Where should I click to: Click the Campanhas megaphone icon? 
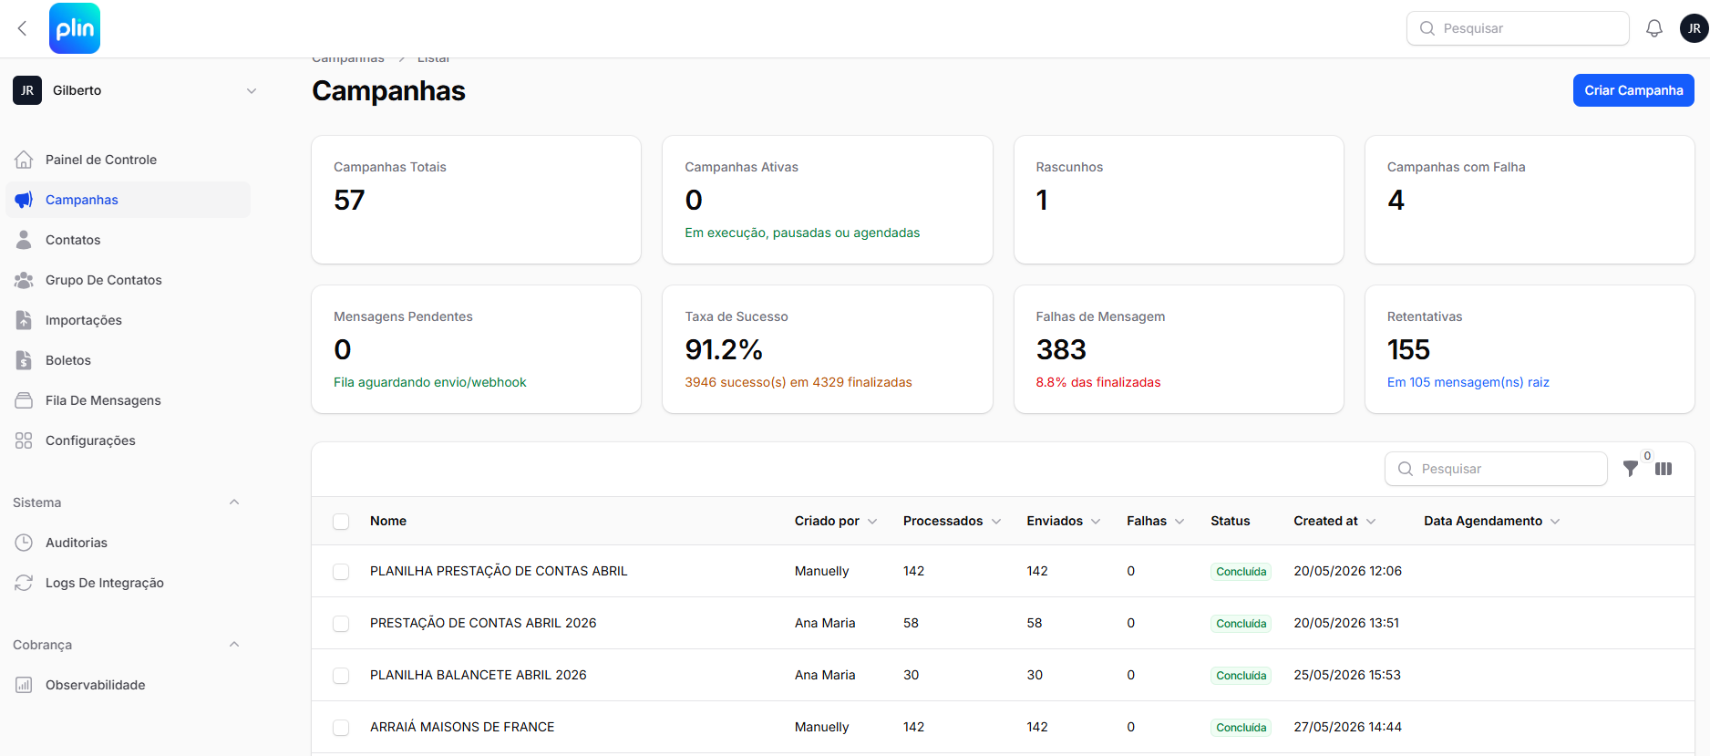point(24,200)
